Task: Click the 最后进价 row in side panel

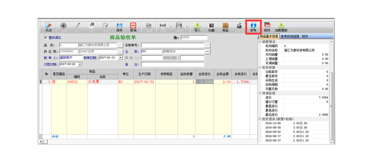Action: point(294,115)
